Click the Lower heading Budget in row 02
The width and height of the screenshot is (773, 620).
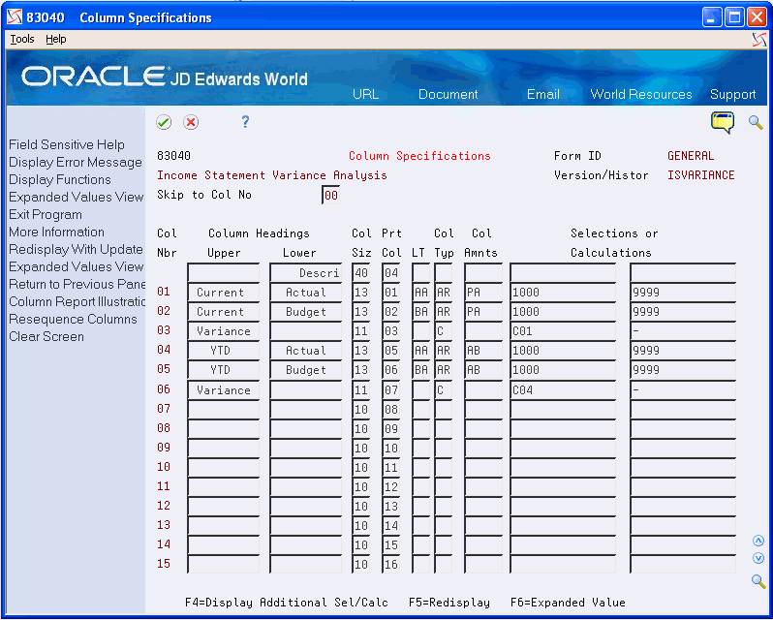click(306, 312)
